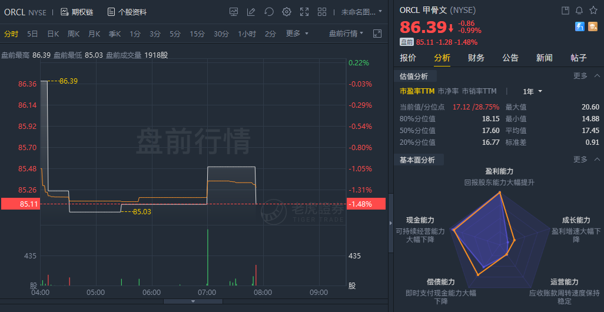Collapse the 基本面分析 section chevron
Screen dimensions: 604x312
click(597, 159)
